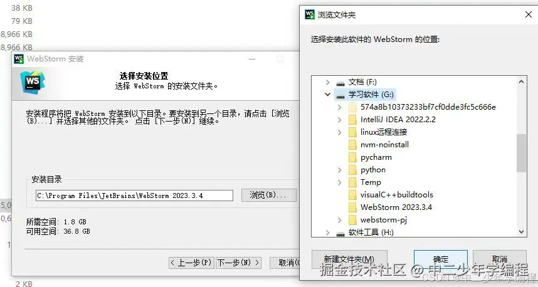Viewport: 538px width, 287px height.
Task: Click folder icon of webstorm-pj
Action: click(353, 220)
